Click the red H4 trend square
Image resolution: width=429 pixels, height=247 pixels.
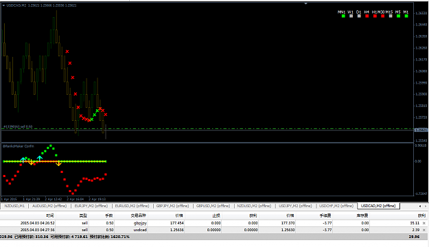point(367,16)
